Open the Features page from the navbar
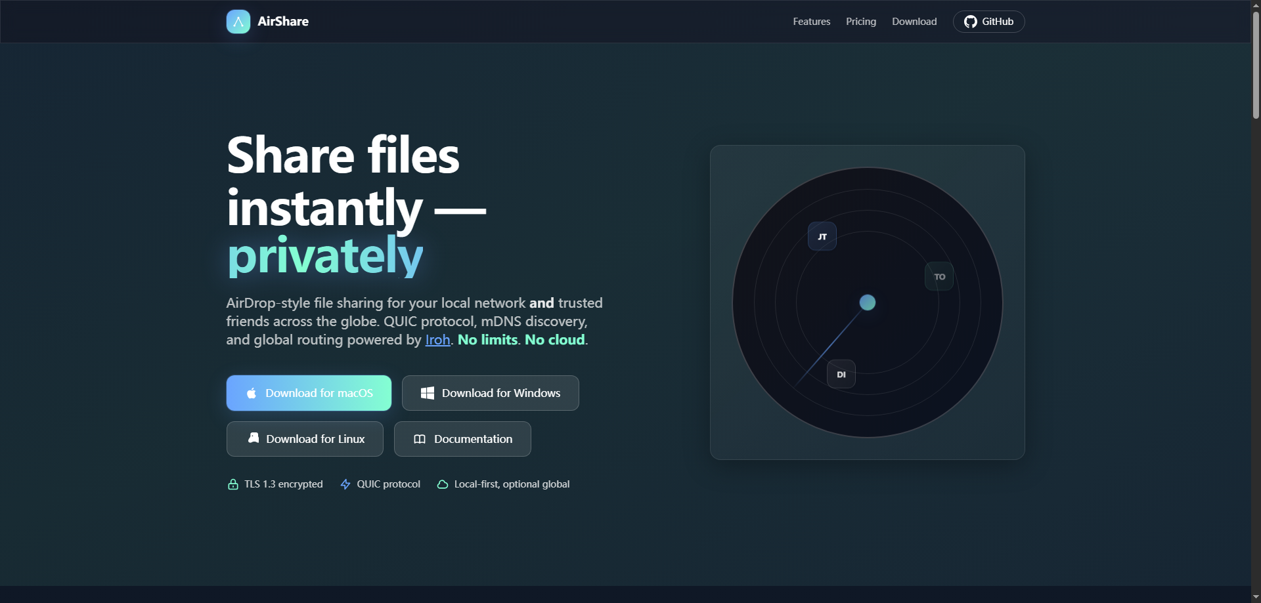 [811, 21]
